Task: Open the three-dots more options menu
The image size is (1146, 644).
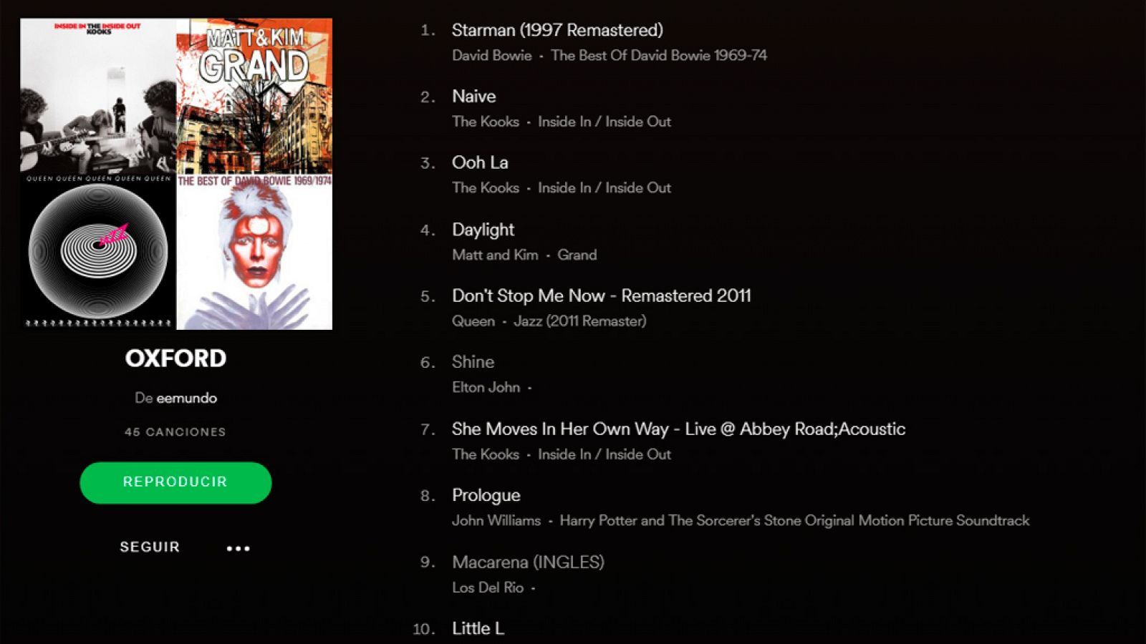Action: click(x=239, y=548)
